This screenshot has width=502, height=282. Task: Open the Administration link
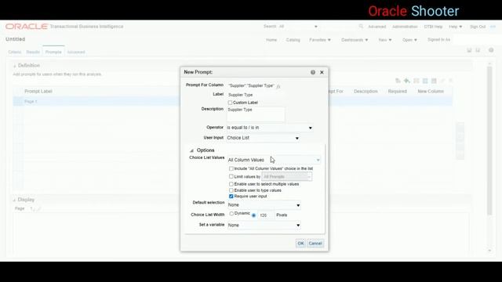coord(405,27)
